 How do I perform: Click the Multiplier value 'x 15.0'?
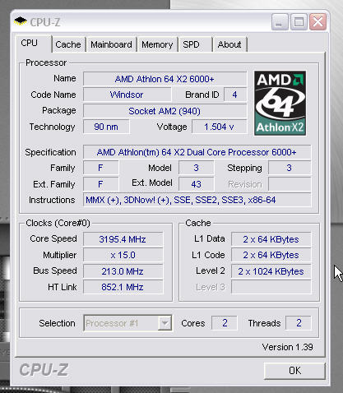123,255
